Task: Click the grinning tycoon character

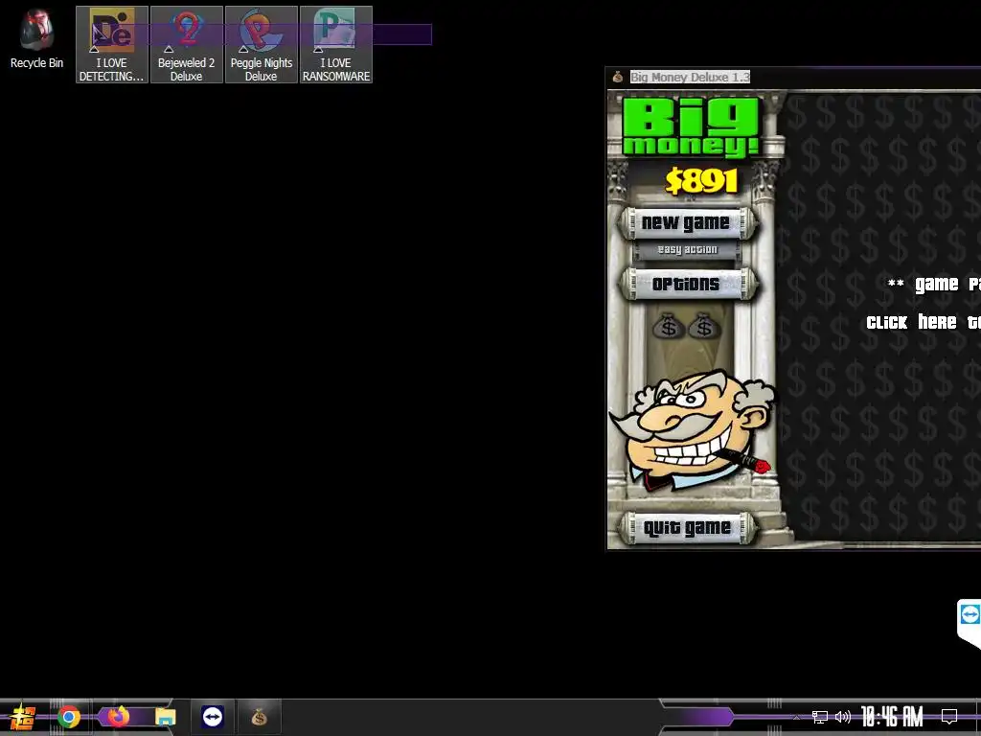Action: [x=694, y=428]
